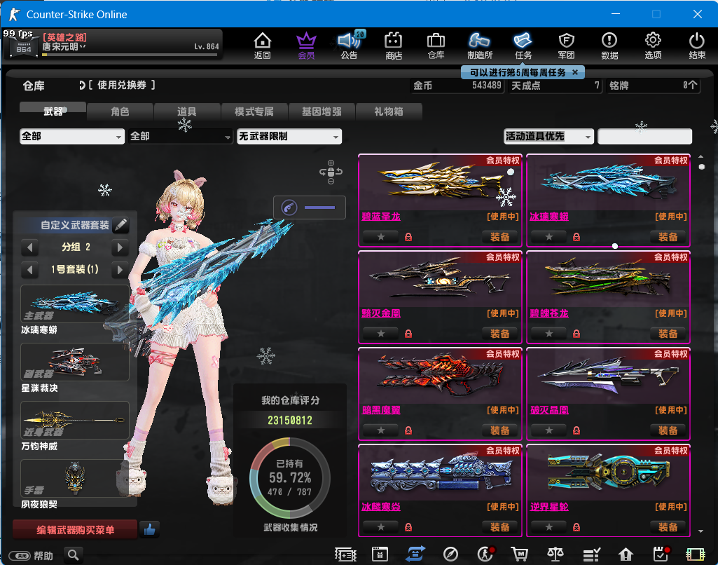Click the search input field beside 活动道具优先
The image size is (718, 565).
point(644,137)
